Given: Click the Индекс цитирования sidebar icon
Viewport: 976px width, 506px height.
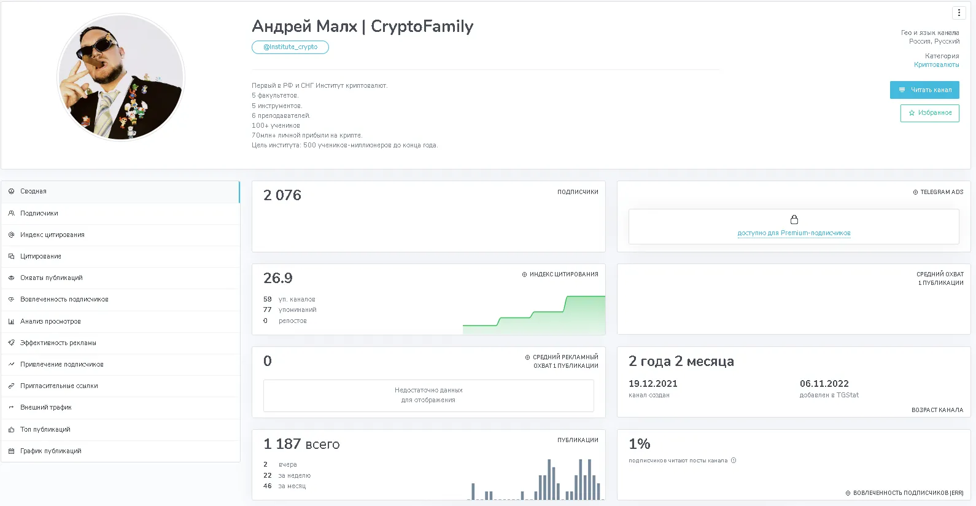Looking at the screenshot, I should point(11,235).
